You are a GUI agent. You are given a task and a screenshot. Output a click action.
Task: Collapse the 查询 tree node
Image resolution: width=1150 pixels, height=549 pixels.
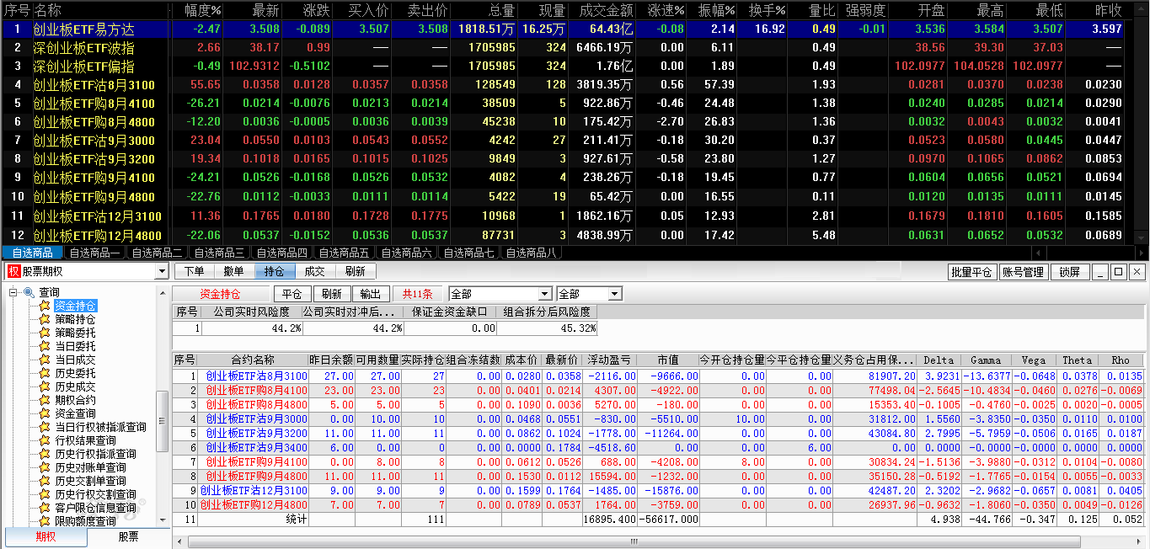click(x=13, y=292)
